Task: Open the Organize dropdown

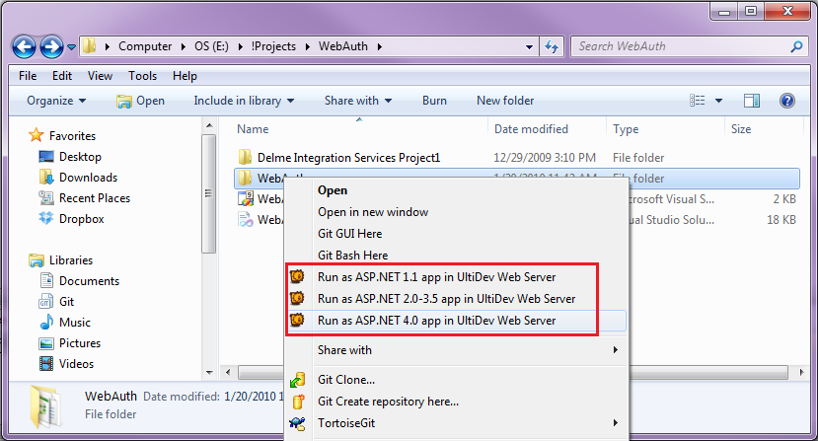Action: point(56,101)
